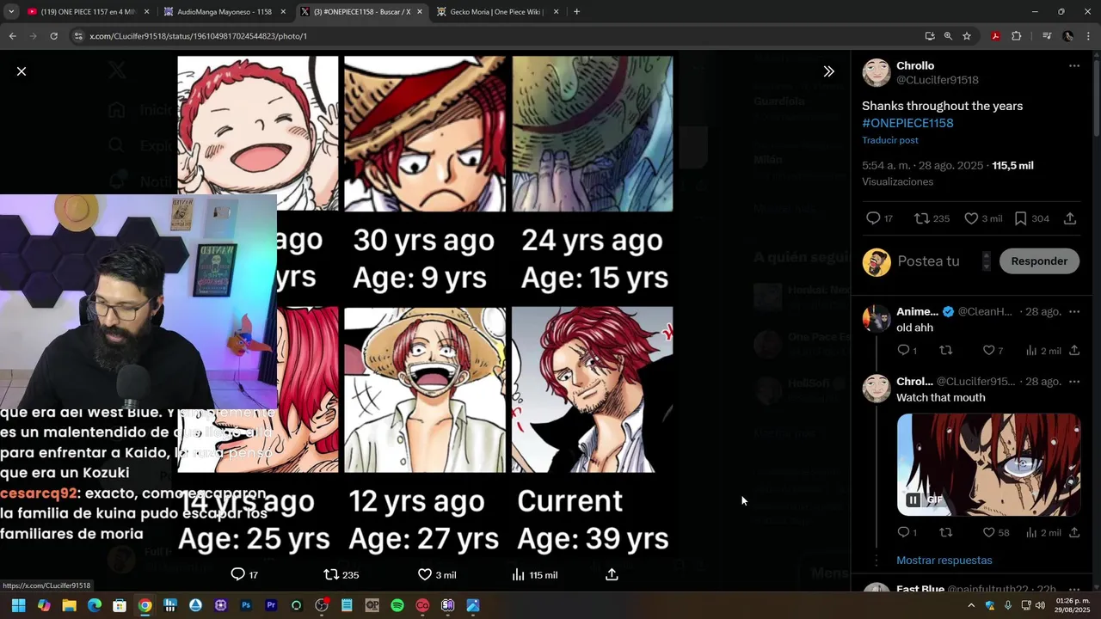Switch to ONE PIECE 1157 YouTube tab
The image size is (1101, 619).
pyautogui.click(x=86, y=12)
